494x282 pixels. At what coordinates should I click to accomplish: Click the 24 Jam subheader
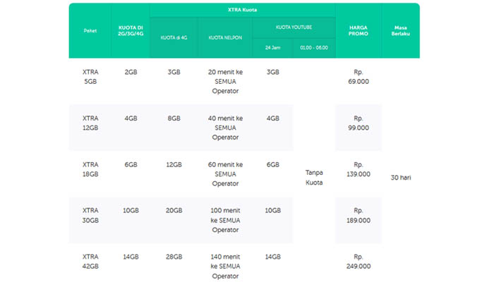pos(272,48)
